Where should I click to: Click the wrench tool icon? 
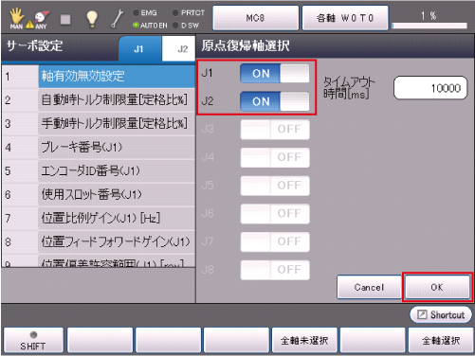pos(118,19)
